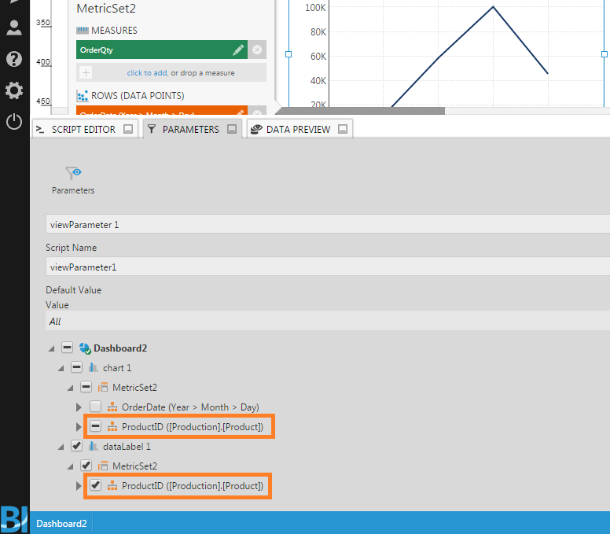Open the Data Preview tab
The width and height of the screenshot is (610, 534).
pyautogui.click(x=291, y=129)
